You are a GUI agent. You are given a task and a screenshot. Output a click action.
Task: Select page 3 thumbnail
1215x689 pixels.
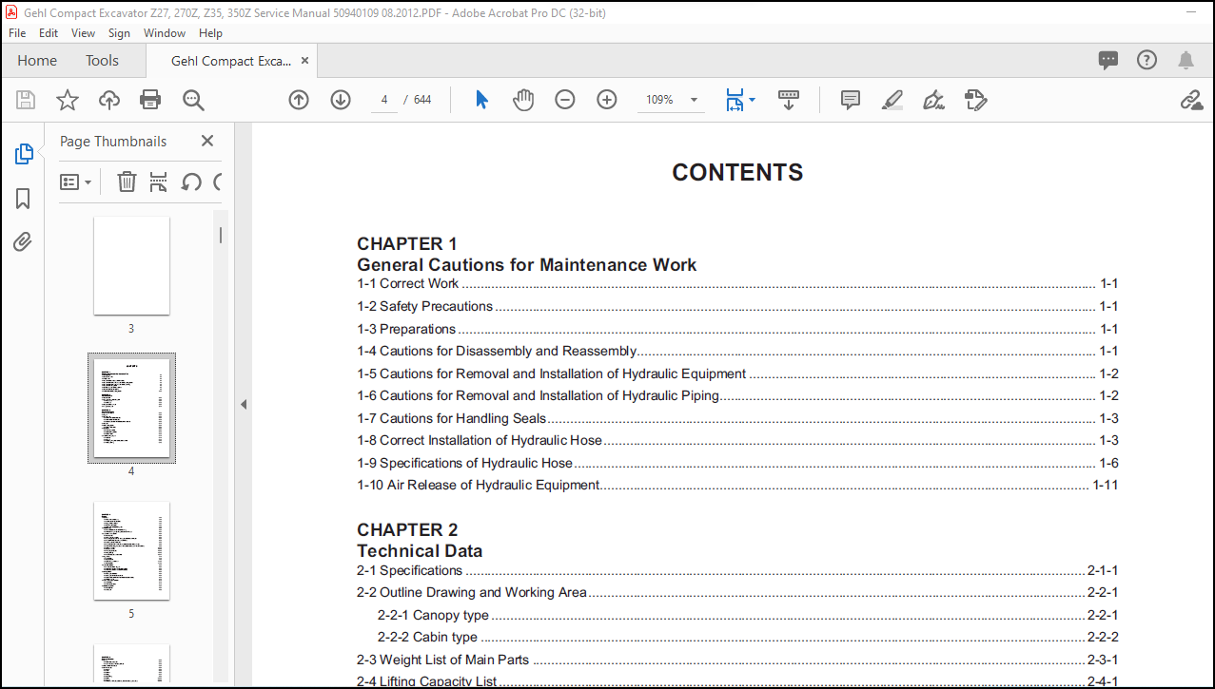(x=131, y=265)
